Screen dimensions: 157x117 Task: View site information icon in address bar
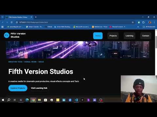(17, 22)
